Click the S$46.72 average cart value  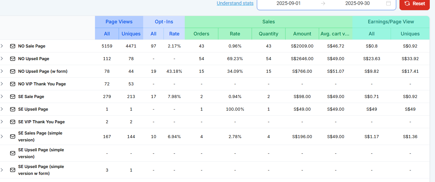tap(336, 46)
